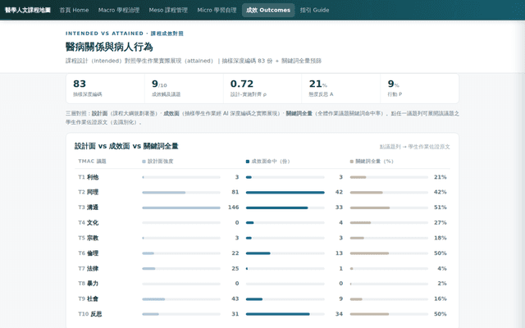Click the 關鍵詞全量 legend marker
The height and width of the screenshot is (328, 525).
click(x=352, y=162)
